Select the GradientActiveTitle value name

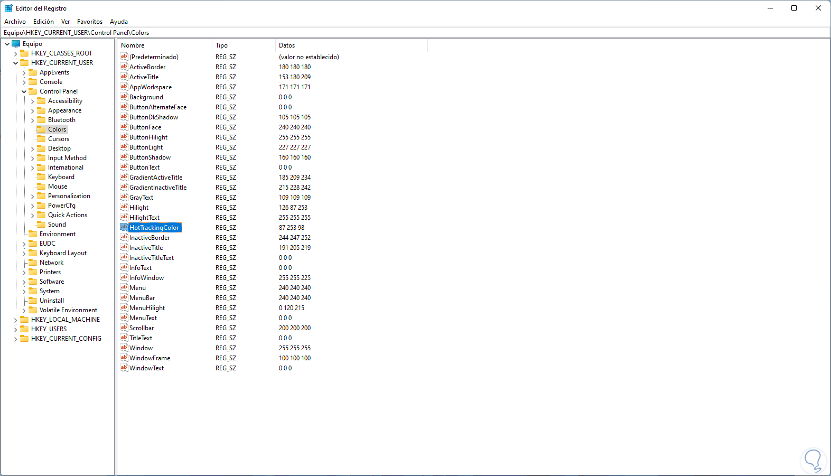(x=156, y=178)
